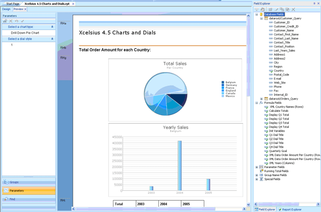Collapse the dataroot/Customer_Query node
This screenshot has width=321, height=212.
point(262,18)
